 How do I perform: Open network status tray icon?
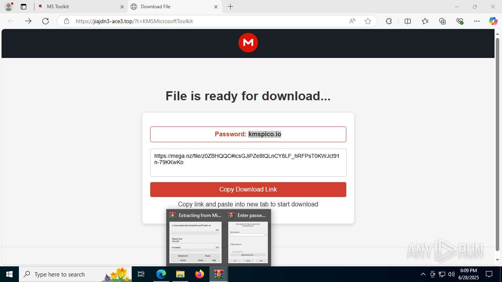pos(442,274)
